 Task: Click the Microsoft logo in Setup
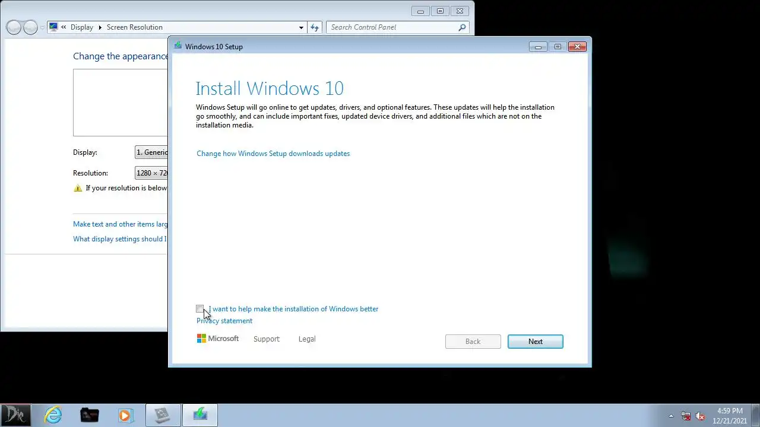tap(218, 339)
